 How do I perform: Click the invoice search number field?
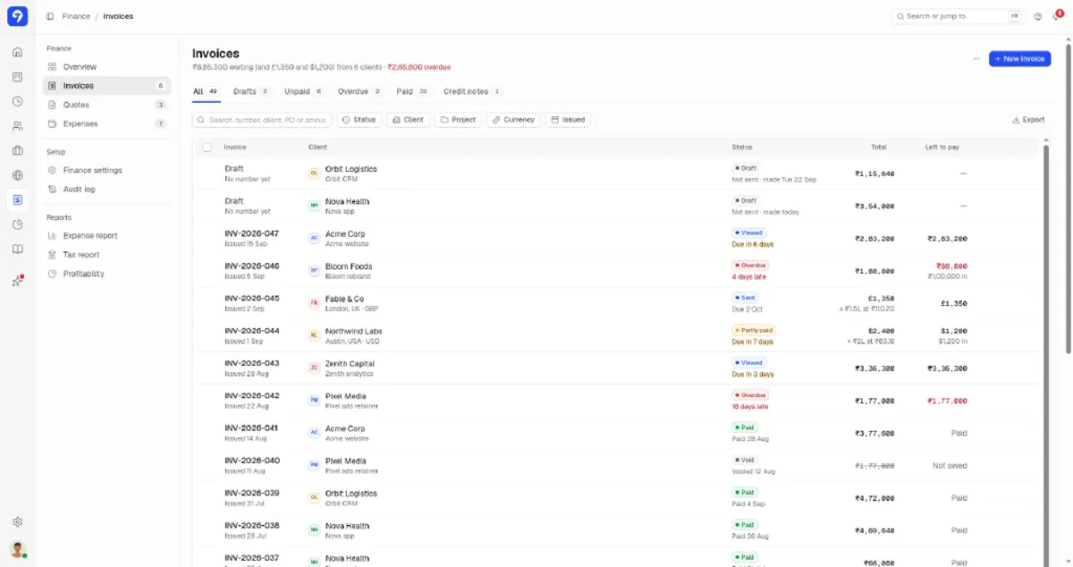point(262,120)
